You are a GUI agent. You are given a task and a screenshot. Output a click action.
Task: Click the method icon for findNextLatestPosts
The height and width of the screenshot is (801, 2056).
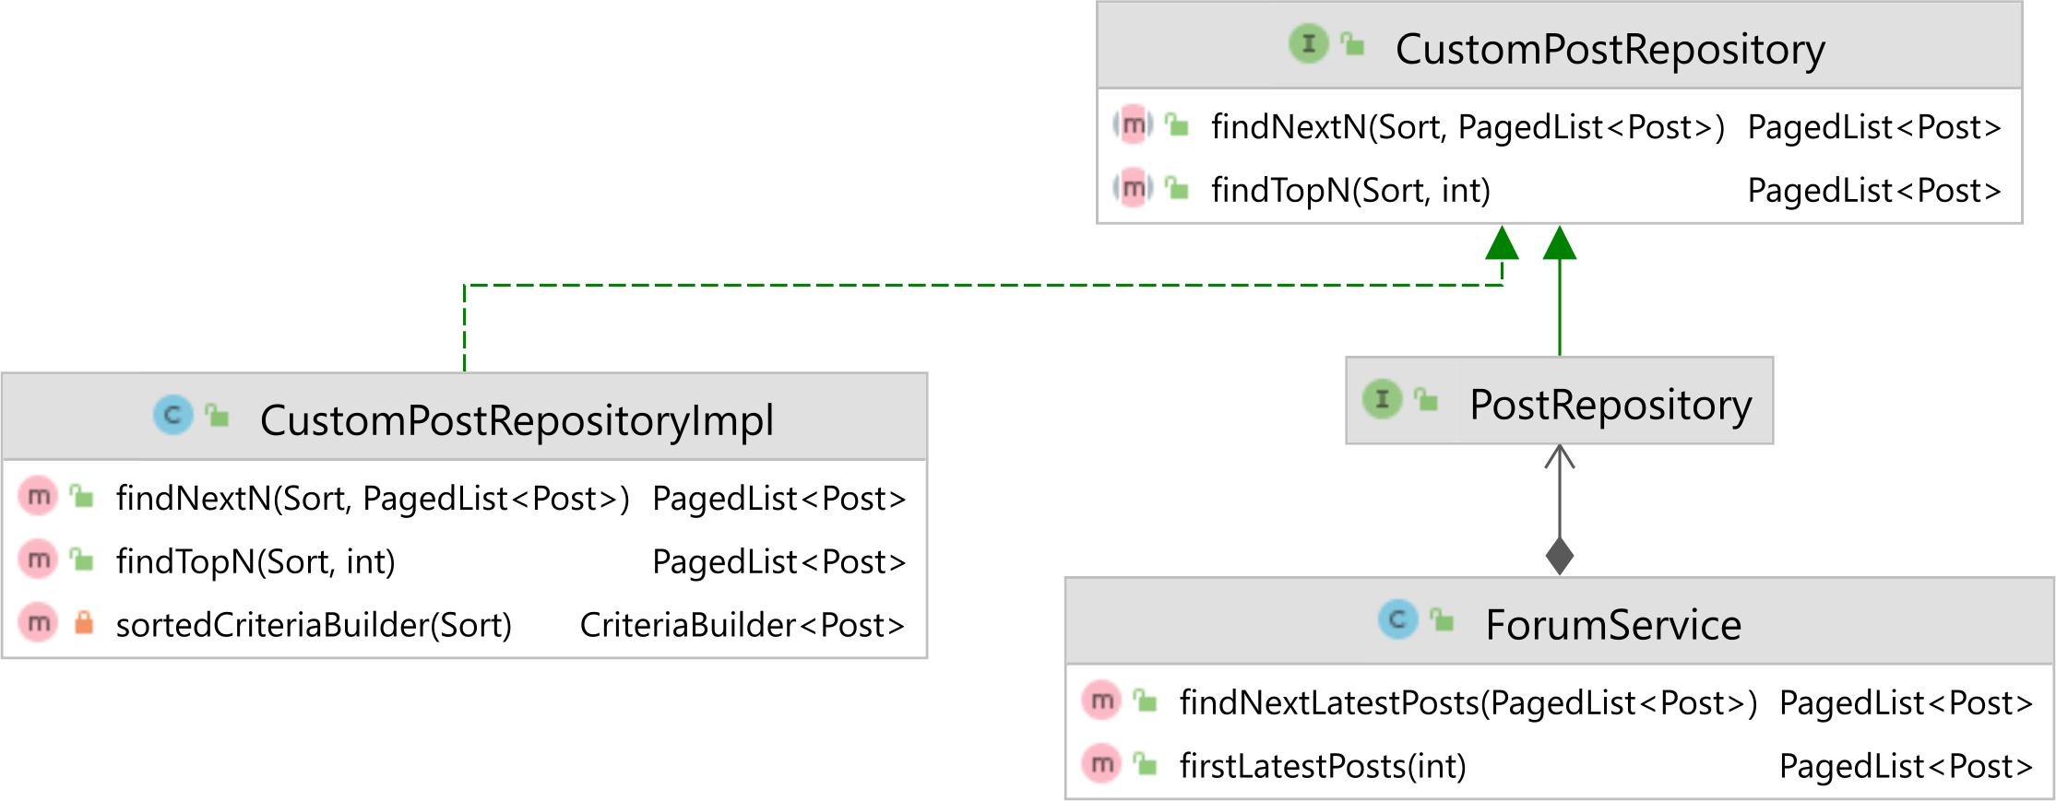1101,701
